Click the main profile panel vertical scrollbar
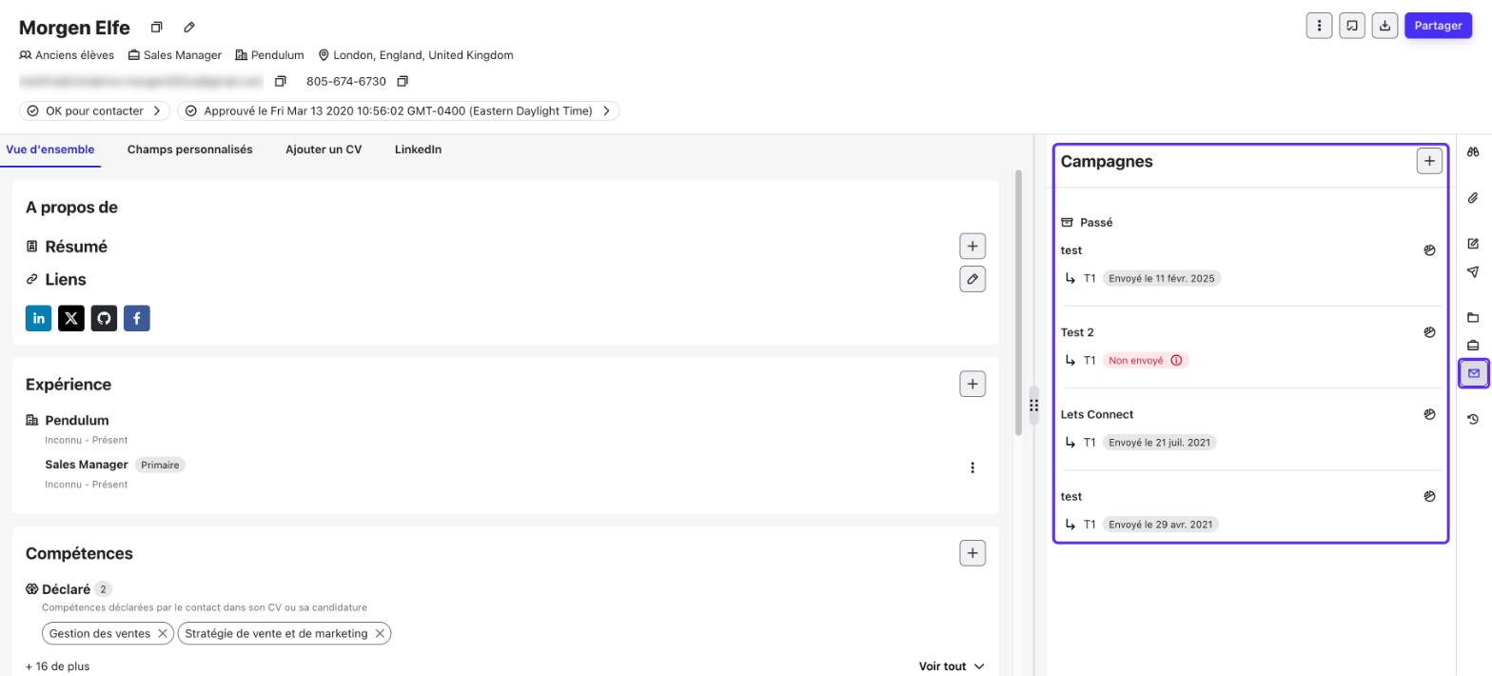 1019,303
